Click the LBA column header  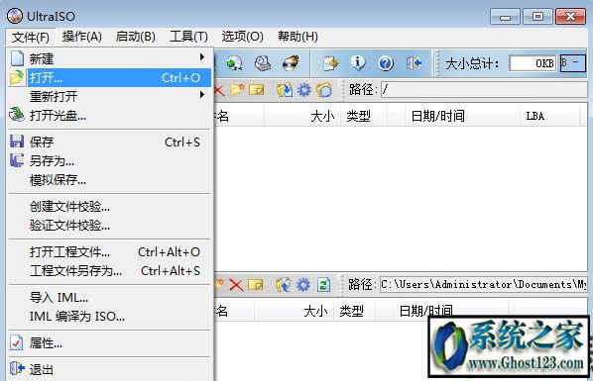coord(550,116)
